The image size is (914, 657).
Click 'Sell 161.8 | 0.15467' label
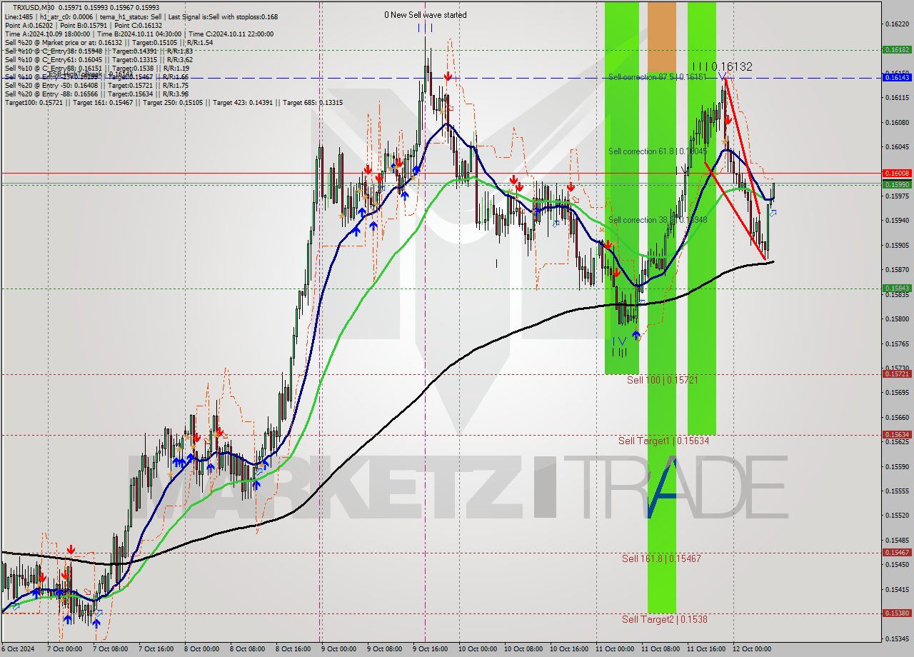point(661,558)
